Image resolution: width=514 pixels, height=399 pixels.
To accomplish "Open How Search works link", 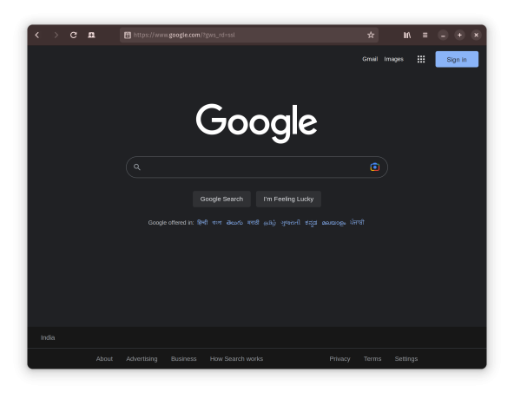I will pyautogui.click(x=236, y=359).
